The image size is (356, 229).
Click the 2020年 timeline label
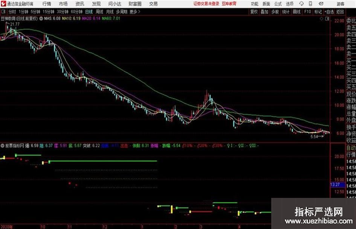pyautogui.click(x=6, y=227)
